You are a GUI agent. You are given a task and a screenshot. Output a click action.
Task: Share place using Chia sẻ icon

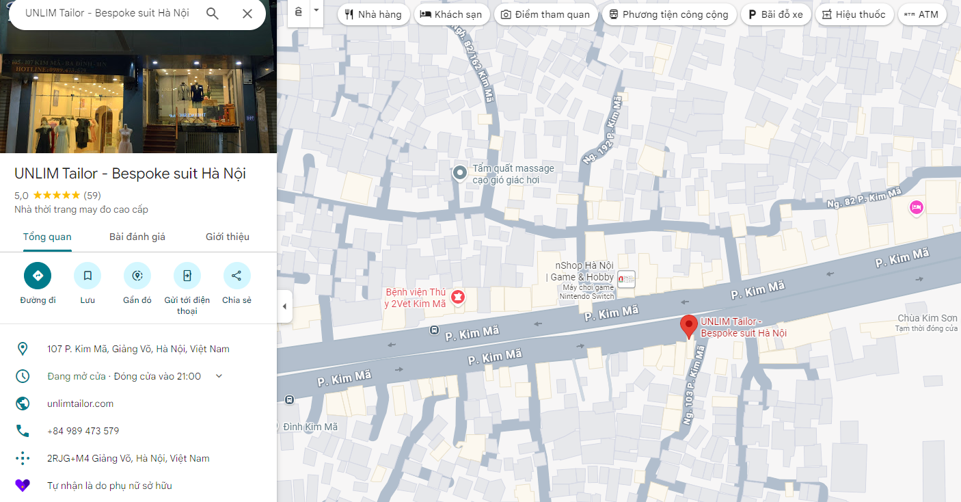(236, 276)
